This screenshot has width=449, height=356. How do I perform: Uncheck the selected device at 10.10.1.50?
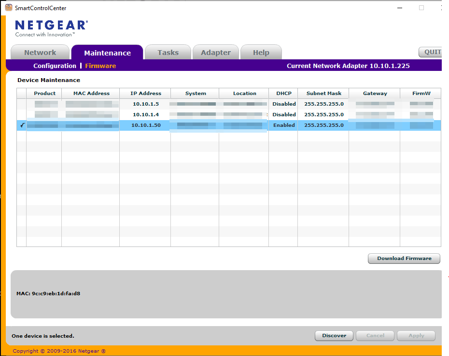22,125
